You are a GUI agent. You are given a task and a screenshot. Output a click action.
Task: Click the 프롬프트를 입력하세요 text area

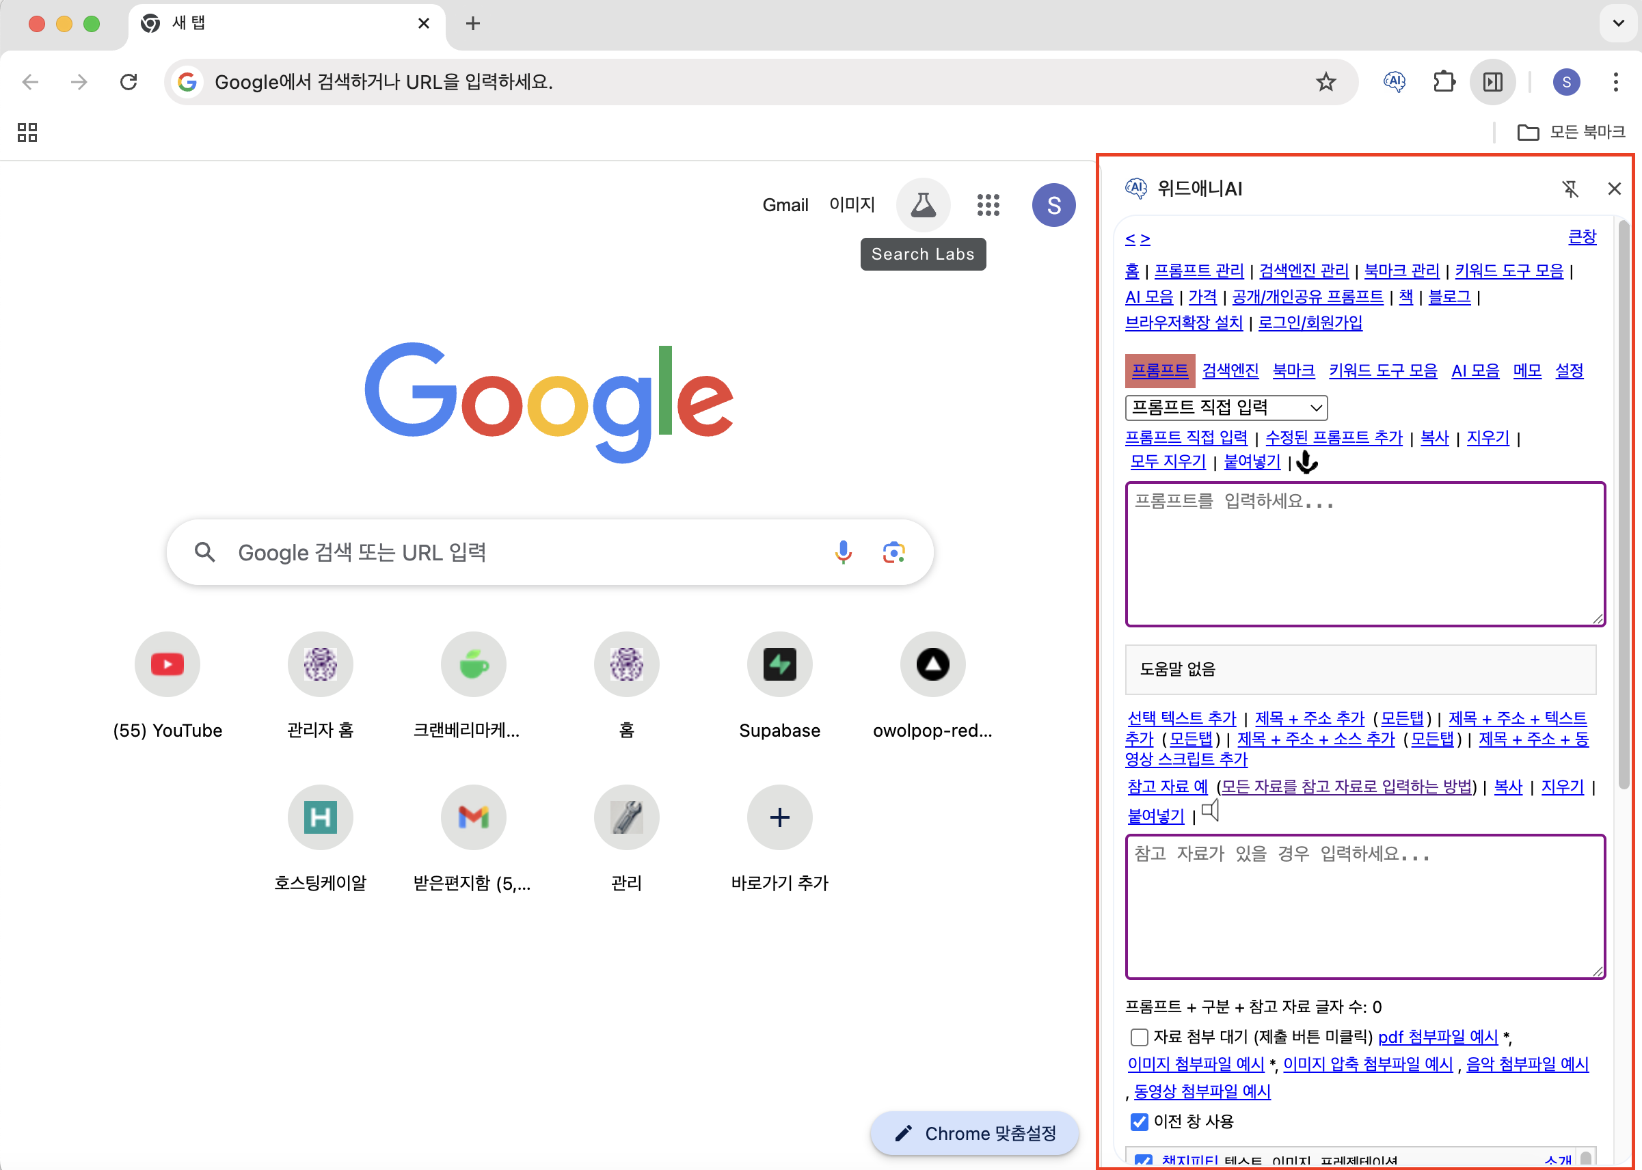pos(1364,555)
